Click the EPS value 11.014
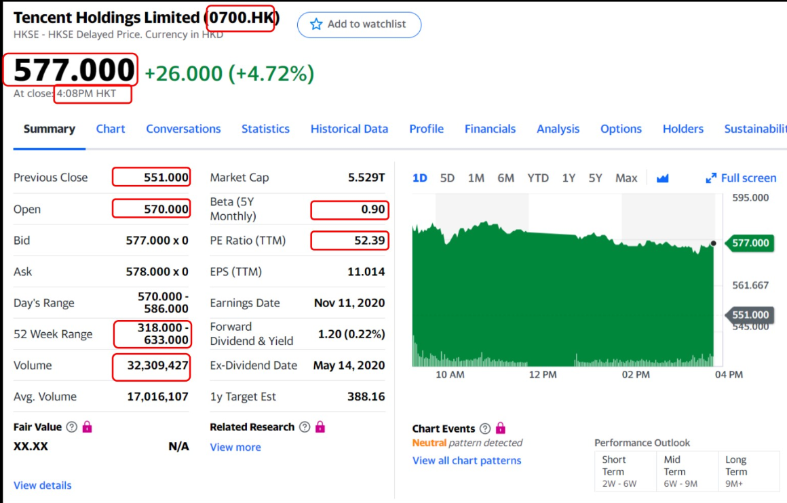787x503 pixels. pyautogui.click(x=366, y=272)
